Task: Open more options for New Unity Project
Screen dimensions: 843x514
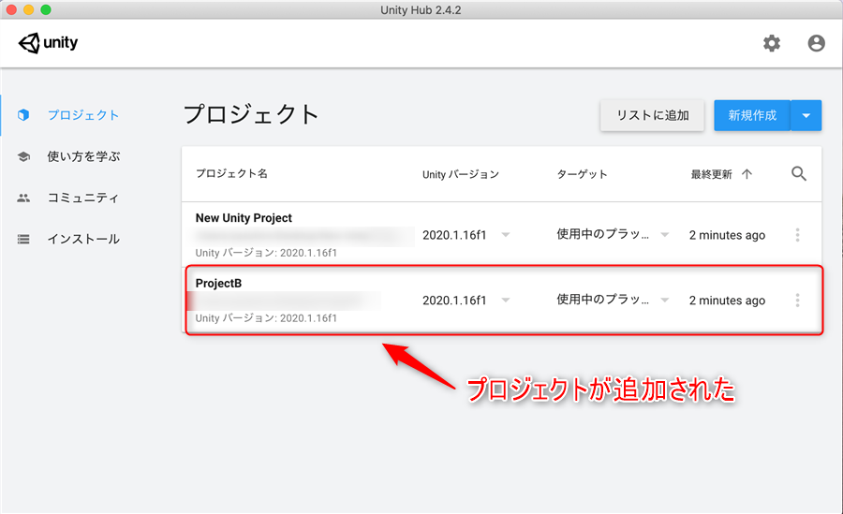Action: tap(797, 235)
